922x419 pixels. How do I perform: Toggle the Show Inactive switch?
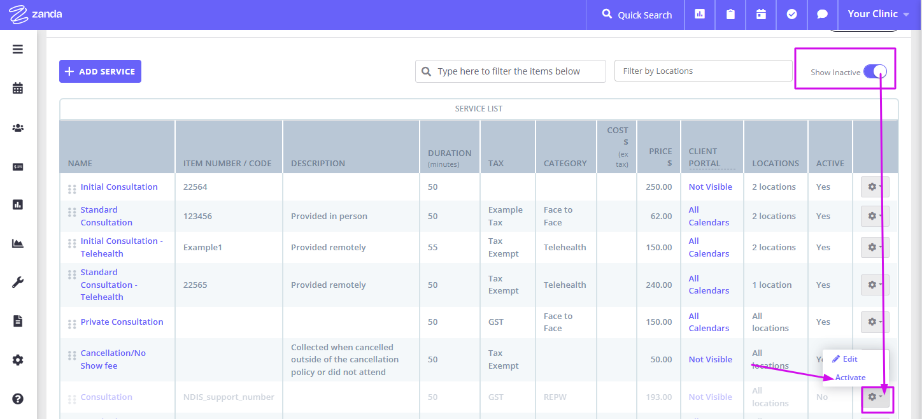pos(875,72)
